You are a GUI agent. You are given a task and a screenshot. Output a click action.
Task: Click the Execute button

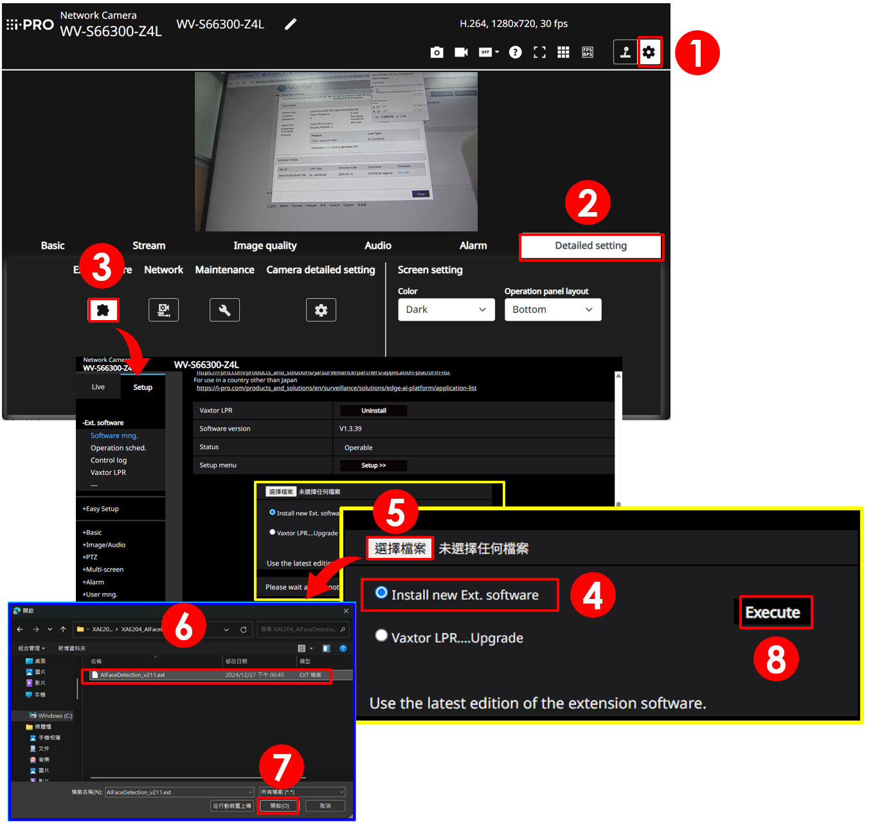pos(773,613)
